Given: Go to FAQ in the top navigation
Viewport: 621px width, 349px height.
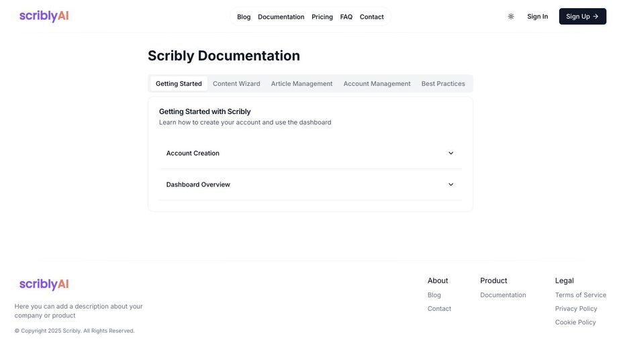Looking at the screenshot, I should tap(346, 17).
